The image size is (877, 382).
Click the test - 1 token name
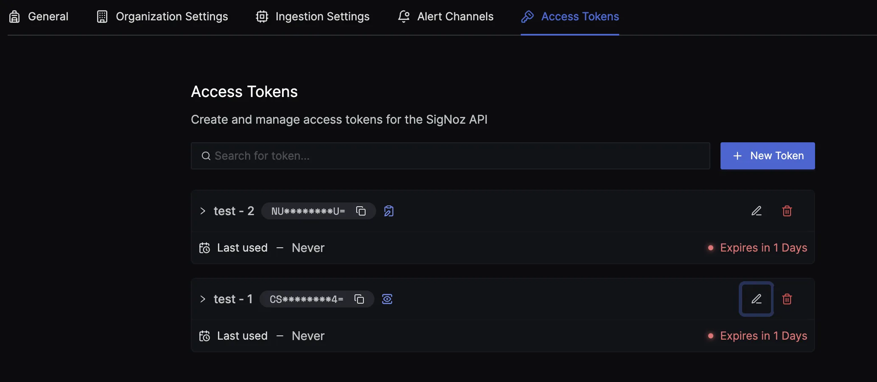233,299
